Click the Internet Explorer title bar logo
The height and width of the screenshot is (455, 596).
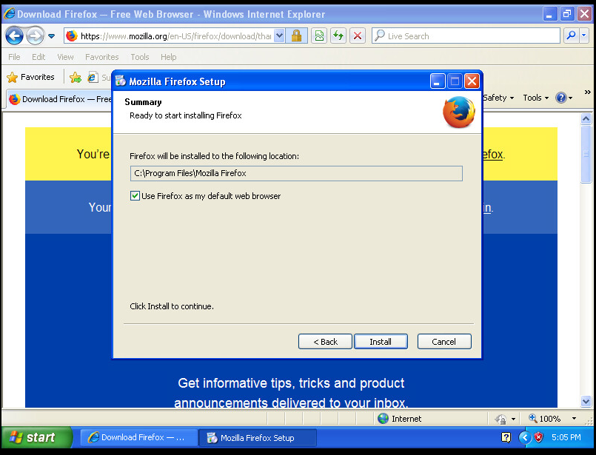tap(9, 14)
